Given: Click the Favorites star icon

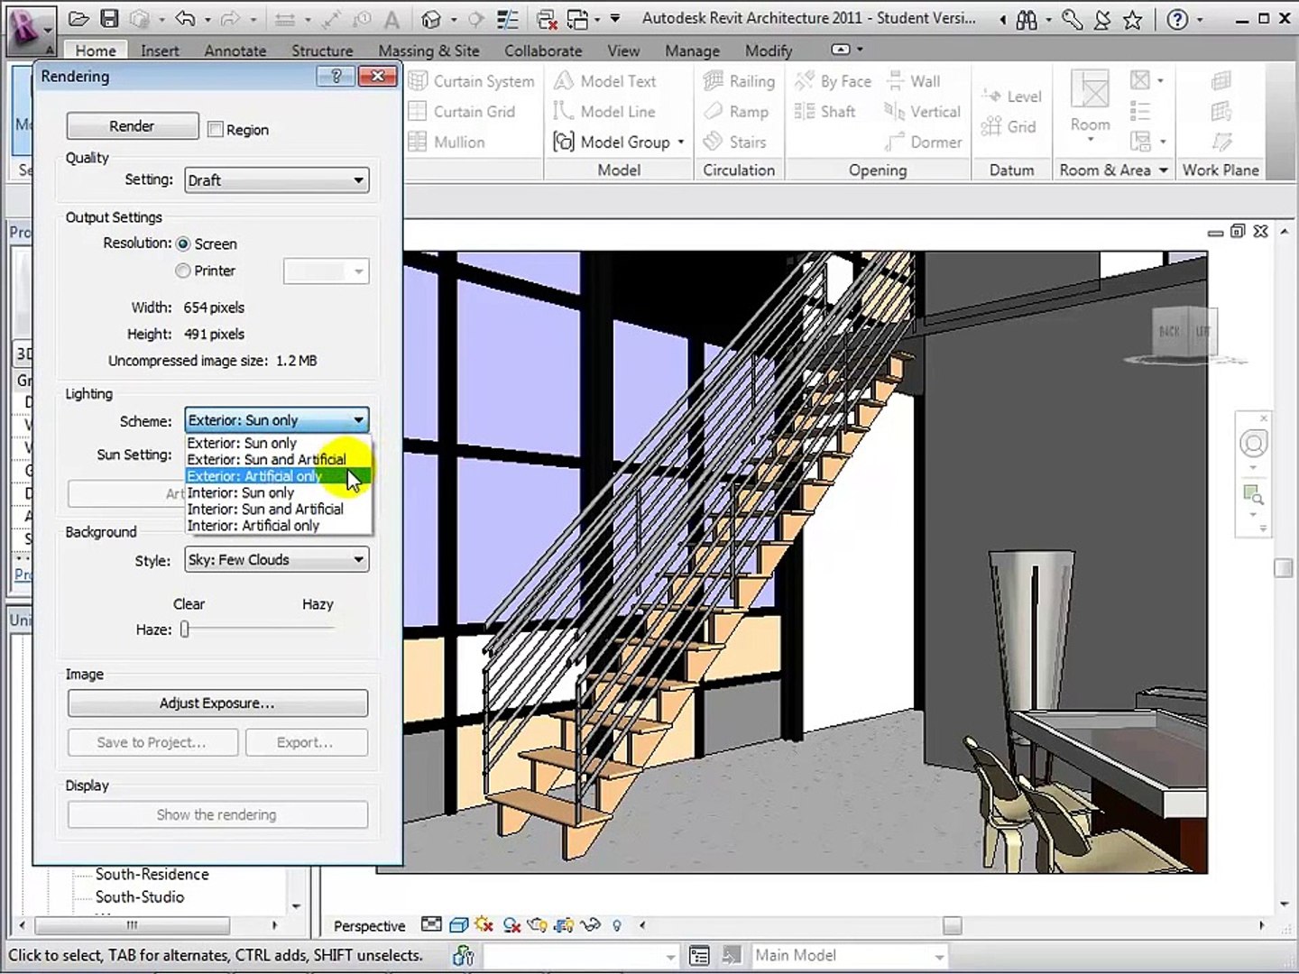Looking at the screenshot, I should [x=1133, y=19].
